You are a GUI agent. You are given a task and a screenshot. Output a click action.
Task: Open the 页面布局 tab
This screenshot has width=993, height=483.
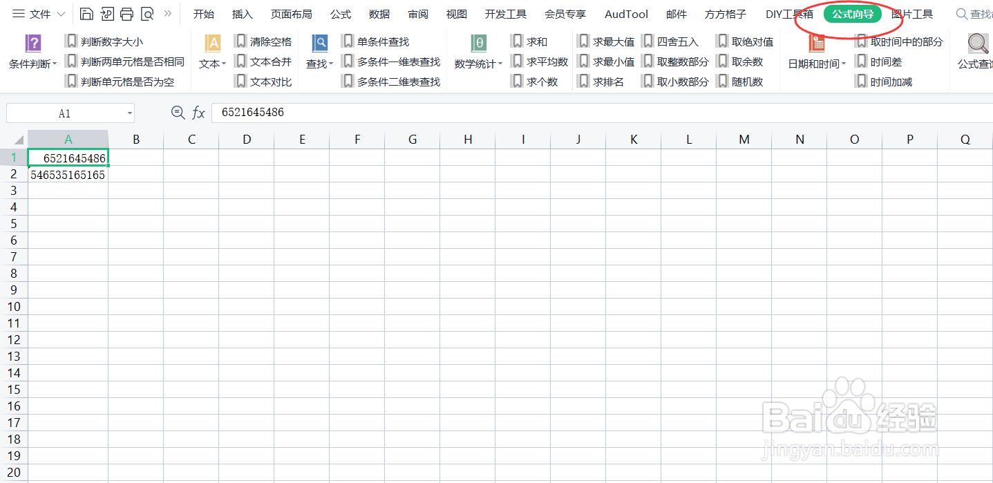coord(291,14)
